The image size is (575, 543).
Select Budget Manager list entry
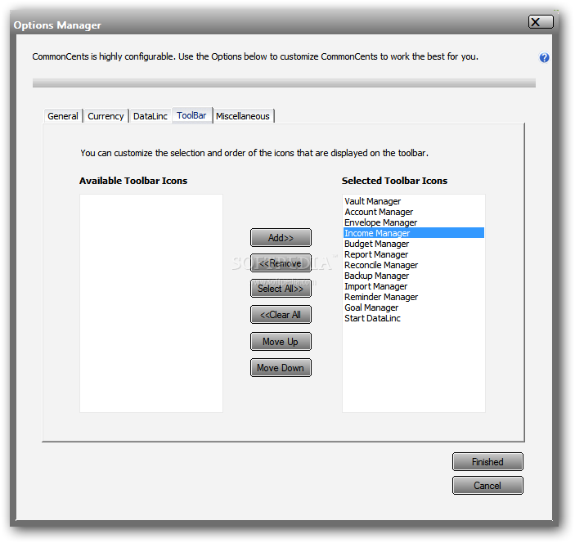click(414, 244)
